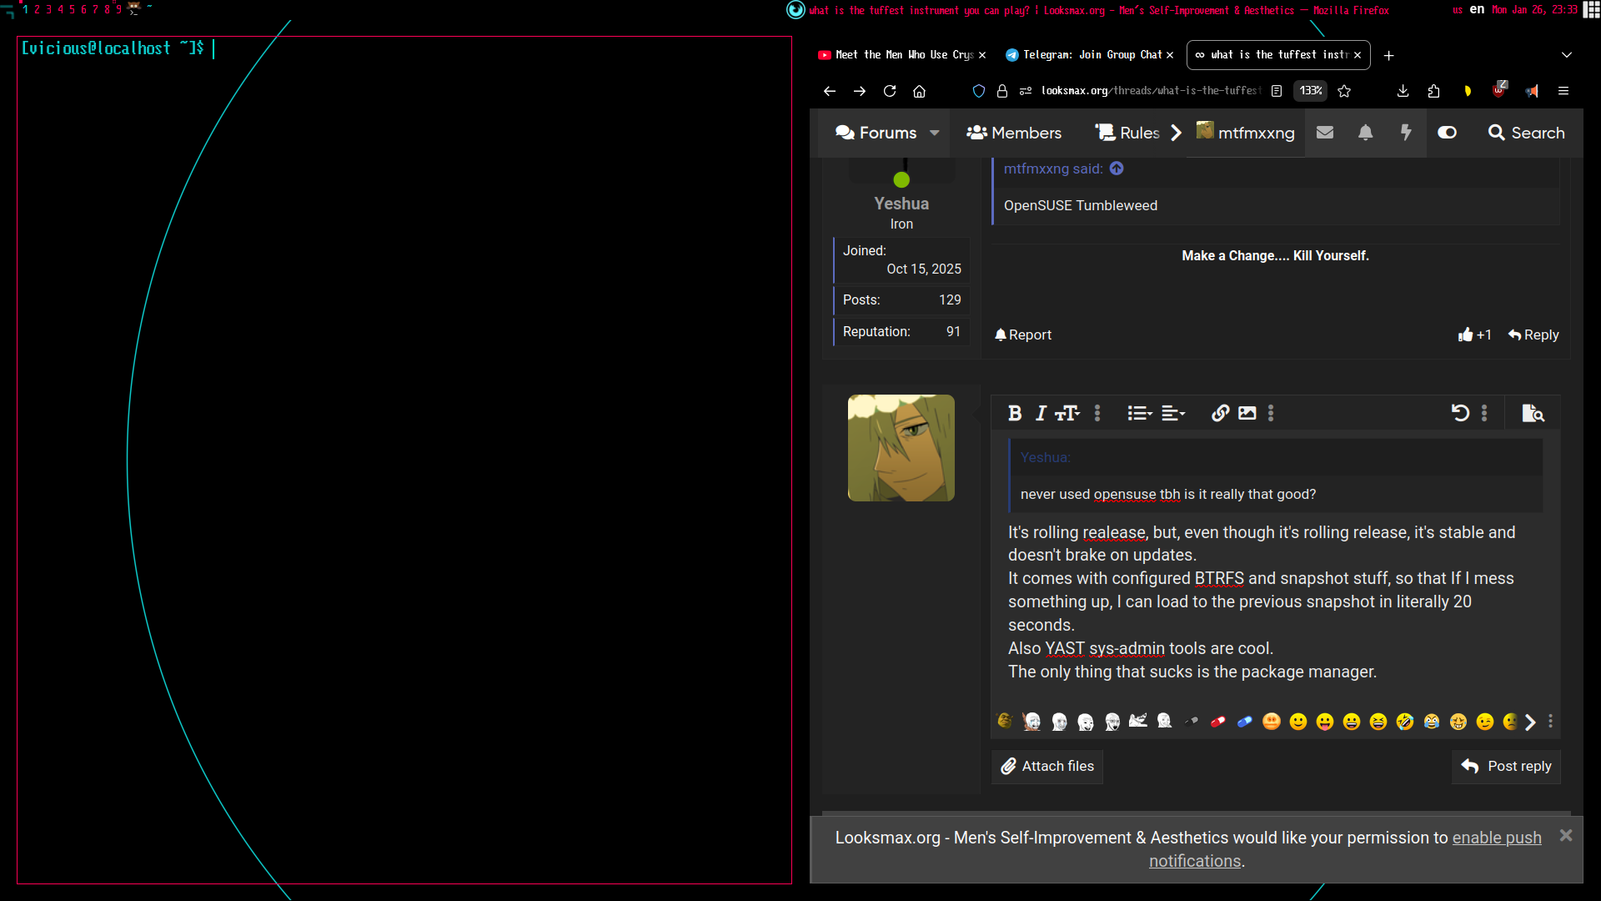Open the Members menu item
Image resolution: width=1601 pixels, height=901 pixels.
1014,133
